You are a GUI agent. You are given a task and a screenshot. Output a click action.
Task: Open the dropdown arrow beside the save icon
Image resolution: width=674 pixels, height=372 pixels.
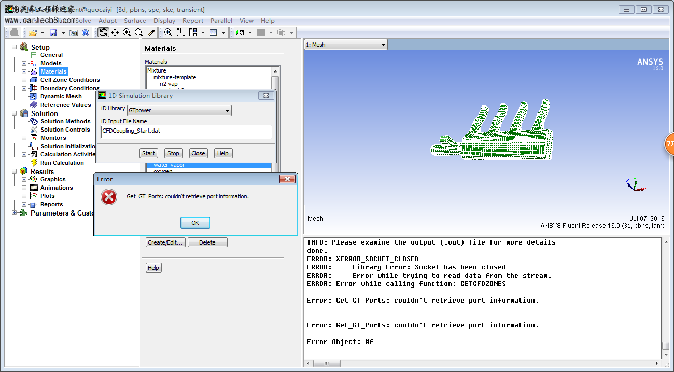coord(63,33)
